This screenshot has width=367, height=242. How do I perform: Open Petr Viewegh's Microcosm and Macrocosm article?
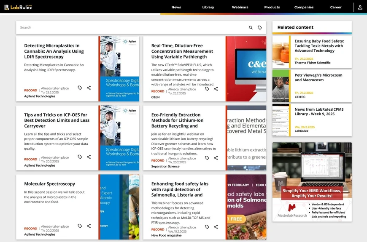[x=318, y=77]
